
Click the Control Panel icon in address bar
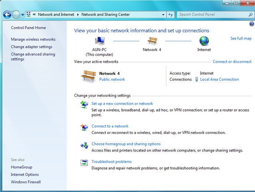pos(29,14)
